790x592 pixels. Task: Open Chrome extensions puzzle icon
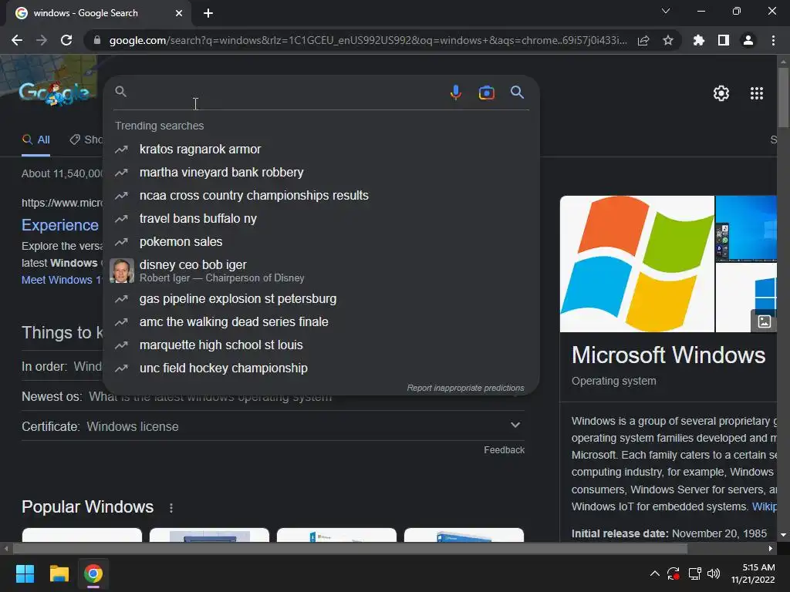coord(699,40)
